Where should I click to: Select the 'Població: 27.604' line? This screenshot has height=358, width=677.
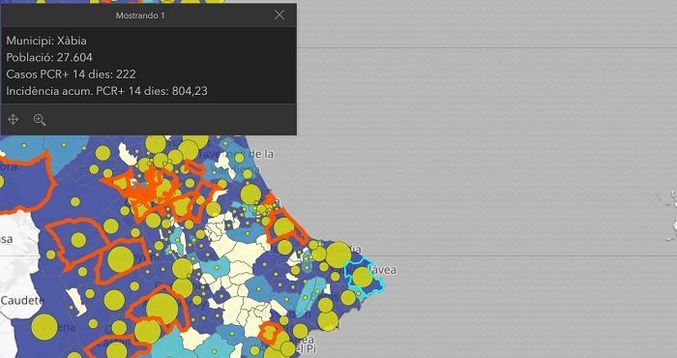[x=49, y=57]
